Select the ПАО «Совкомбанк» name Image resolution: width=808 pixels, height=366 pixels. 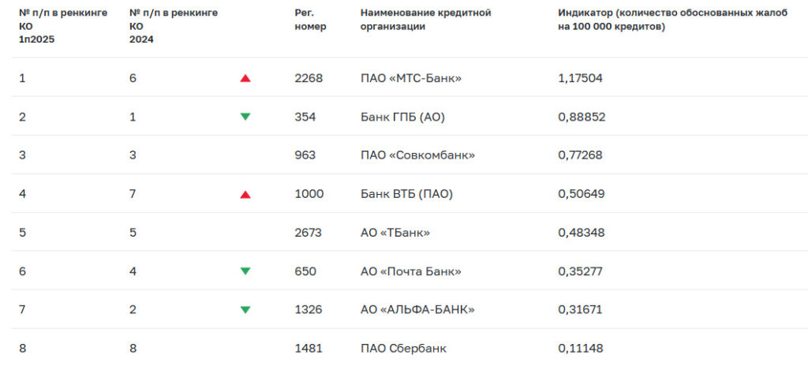pyautogui.click(x=417, y=155)
